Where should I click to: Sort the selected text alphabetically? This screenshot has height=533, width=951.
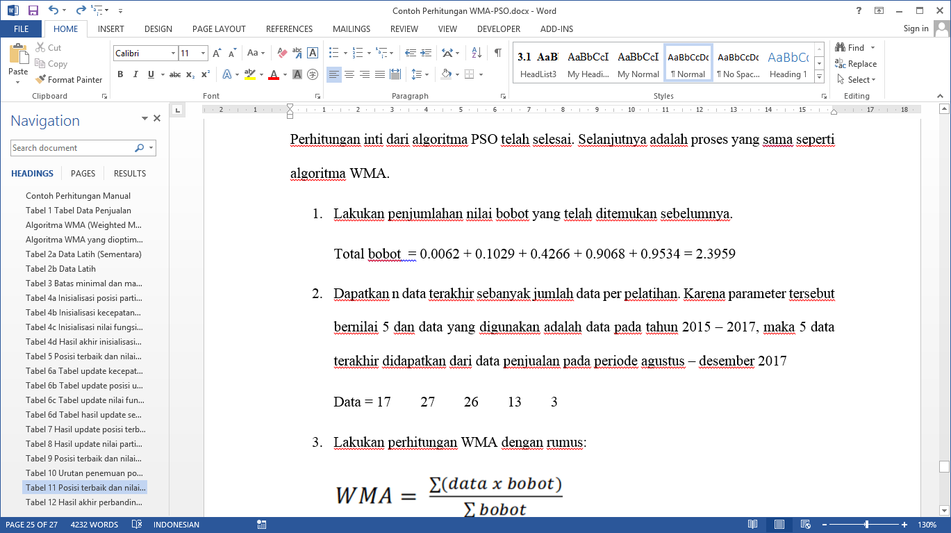[x=477, y=53]
